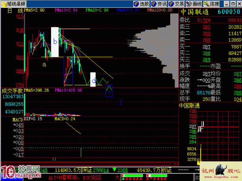Click the 委比 5176% value
Screen dimensions: 242x181
coord(204,20)
